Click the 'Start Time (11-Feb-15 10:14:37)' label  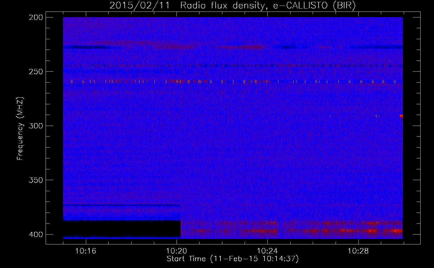pos(233,259)
